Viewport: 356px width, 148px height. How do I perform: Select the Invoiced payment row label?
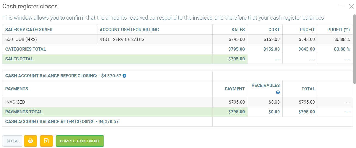point(15,102)
